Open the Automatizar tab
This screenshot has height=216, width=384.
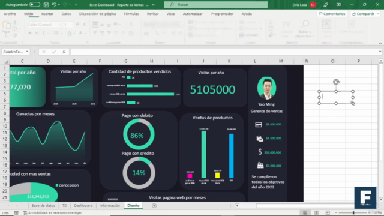click(193, 14)
